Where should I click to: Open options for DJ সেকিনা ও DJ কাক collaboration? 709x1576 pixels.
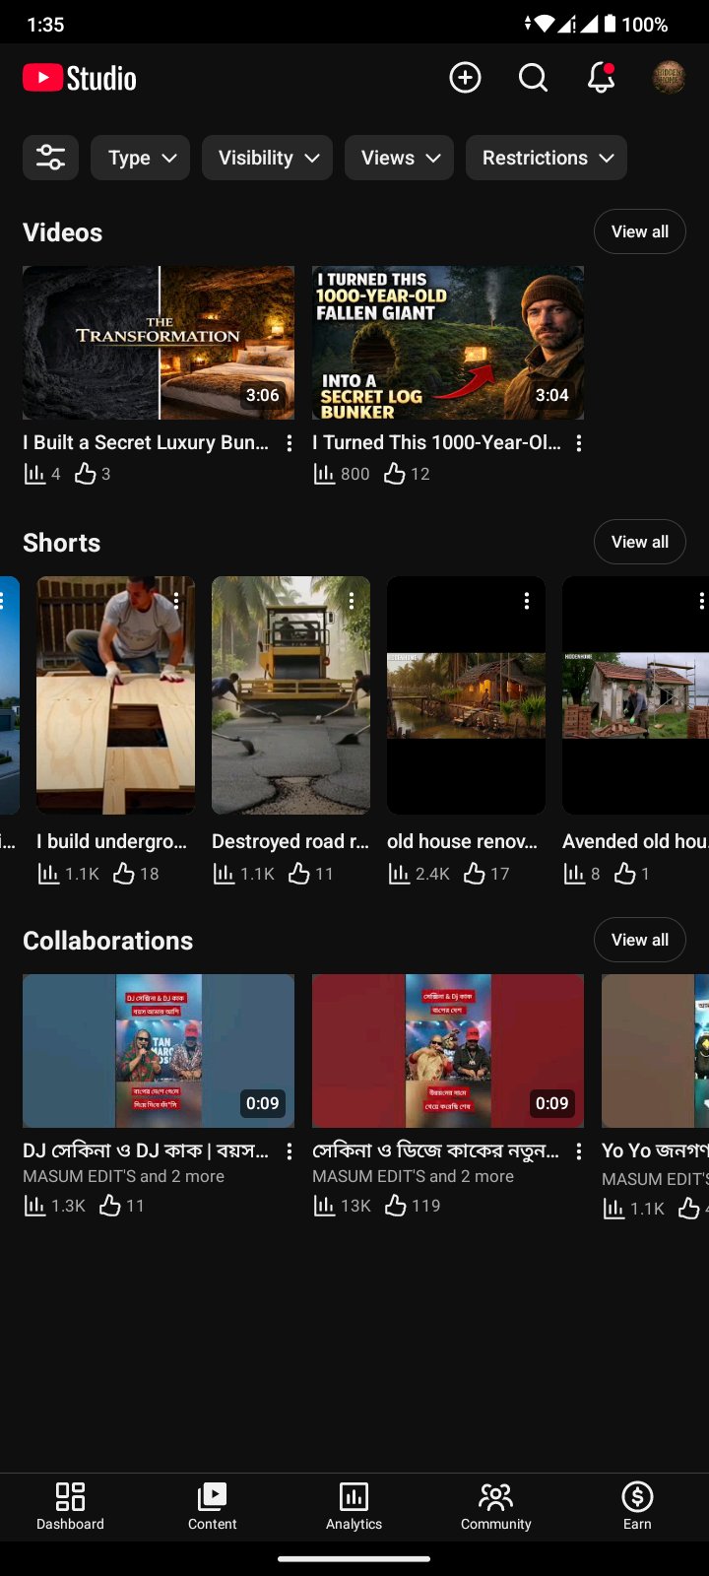coord(289,1150)
